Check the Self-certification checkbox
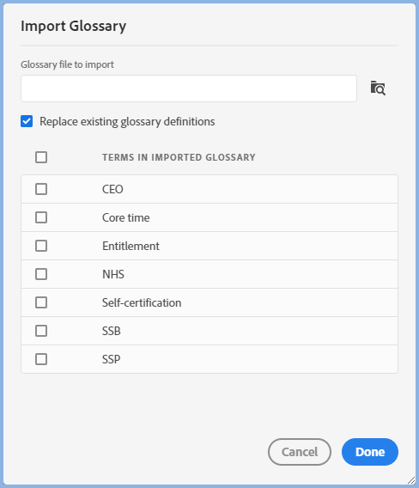Viewport: 419px width, 488px height. pyautogui.click(x=41, y=302)
